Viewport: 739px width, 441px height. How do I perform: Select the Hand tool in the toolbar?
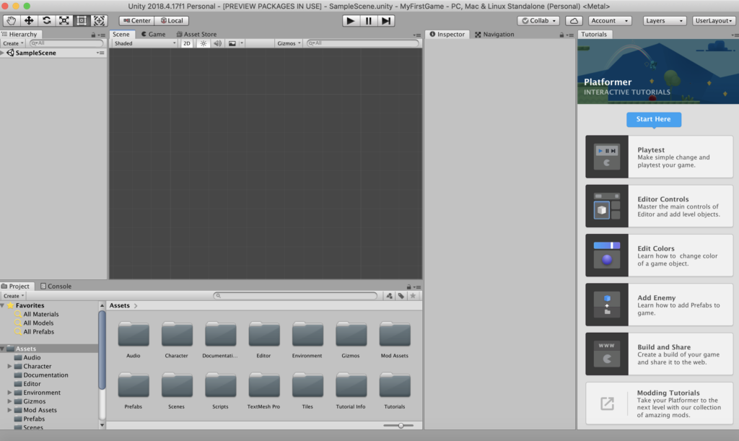pos(12,21)
